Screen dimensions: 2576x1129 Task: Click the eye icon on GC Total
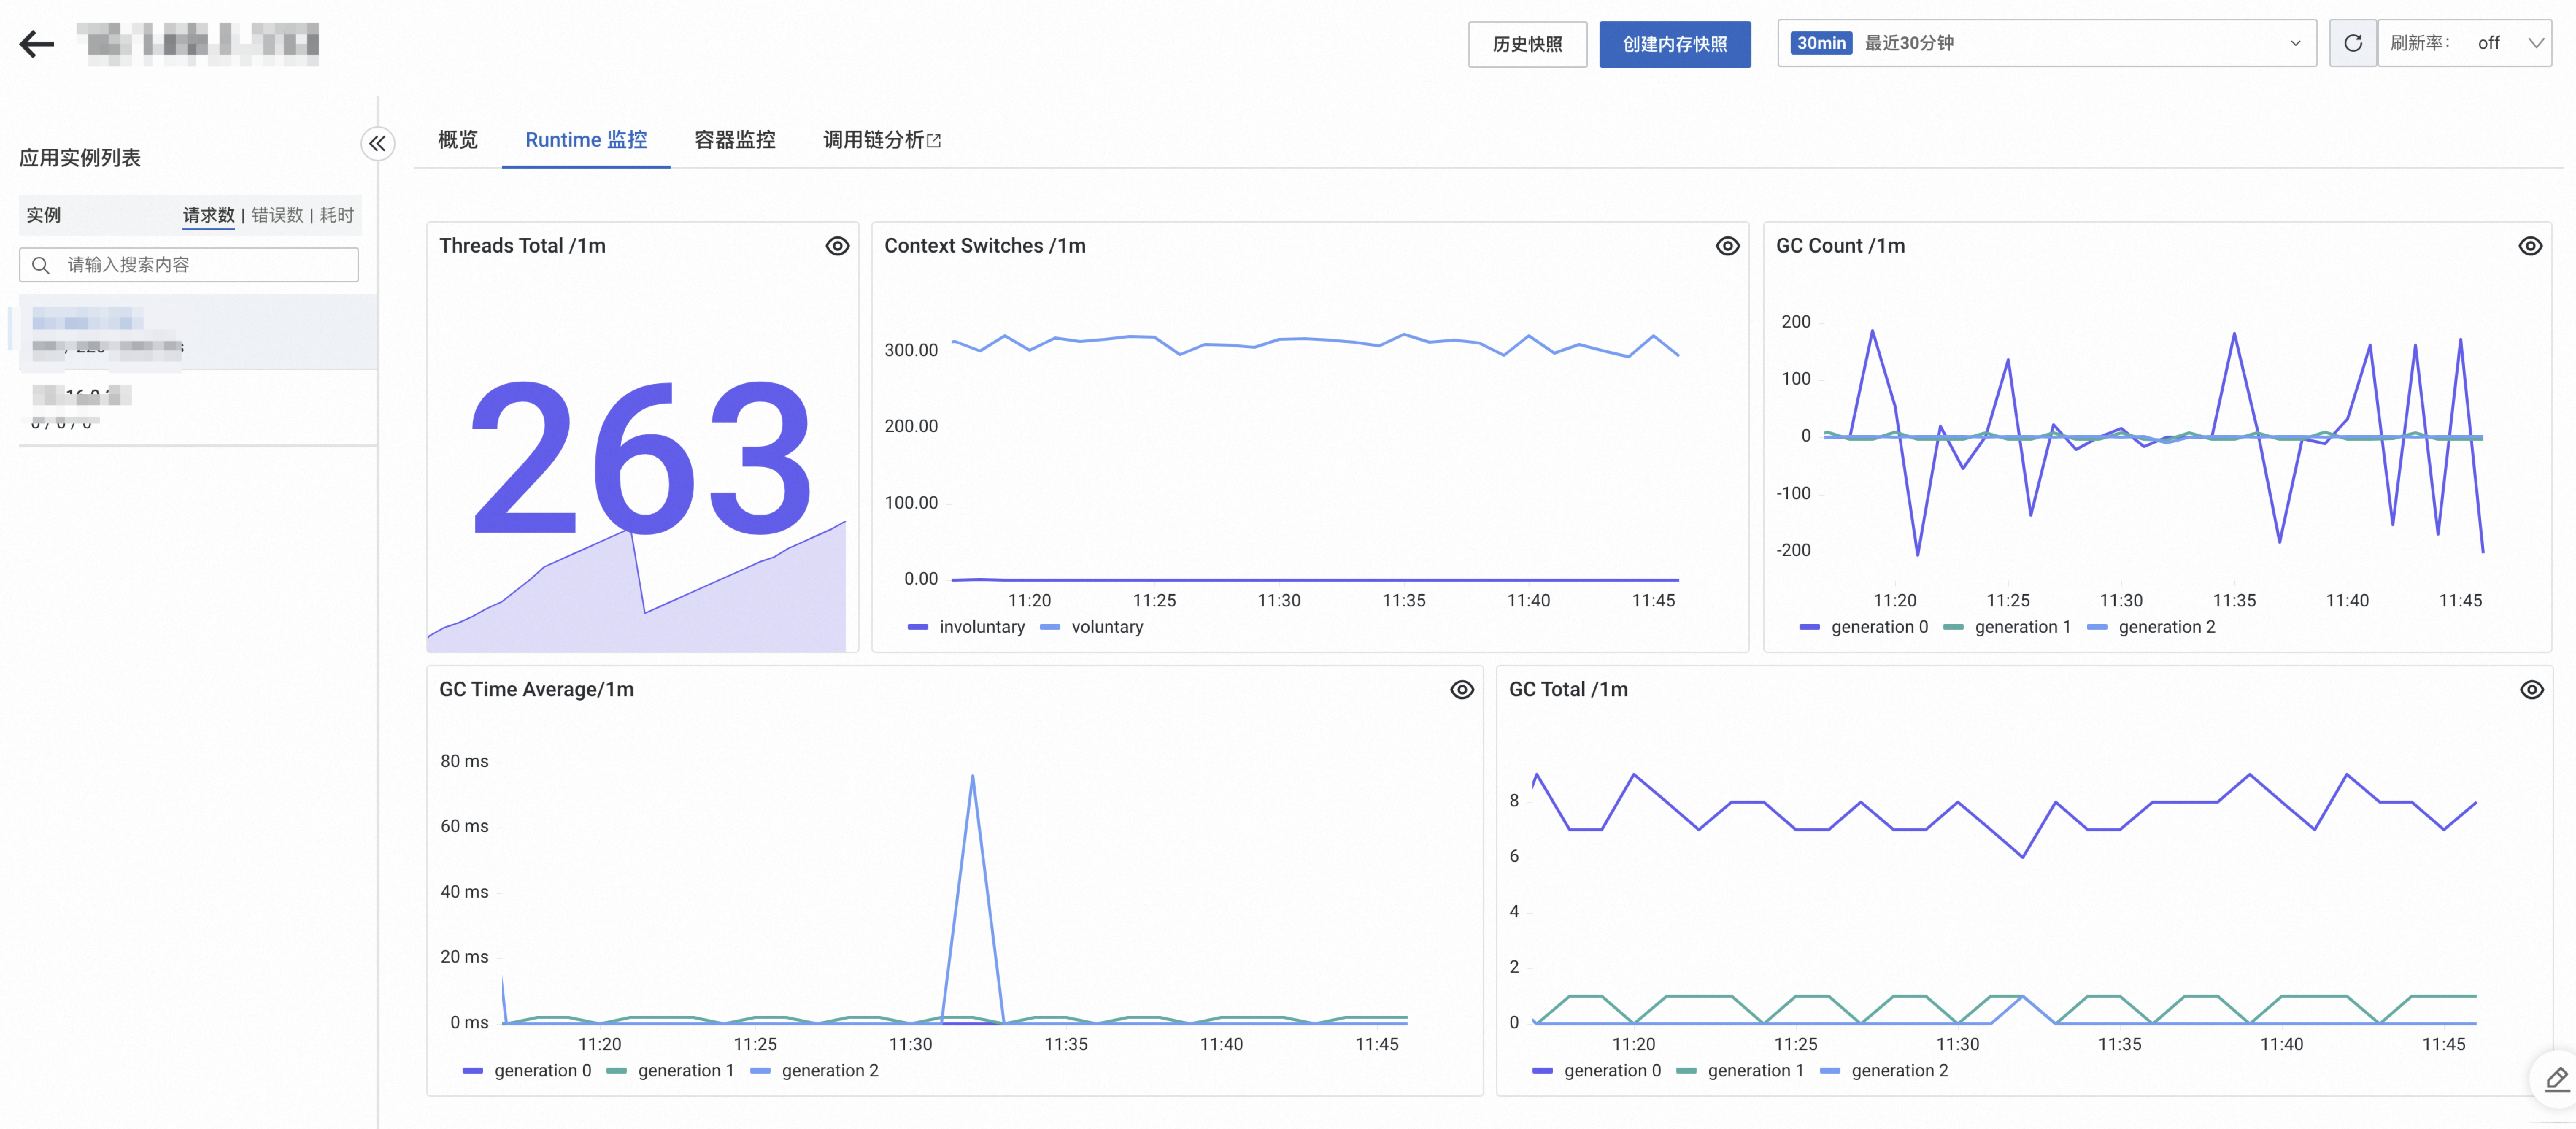point(2531,690)
